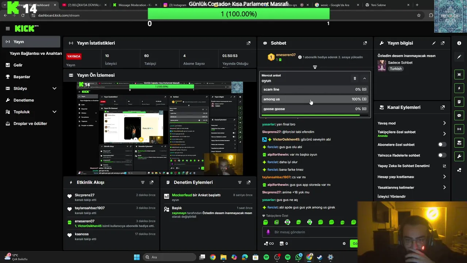This screenshot has width=467, height=263.
Task: Toggle Abonelere özel sohbet switch
Action: 442,145
